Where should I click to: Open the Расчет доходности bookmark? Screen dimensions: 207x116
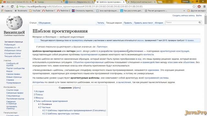[156, 11]
